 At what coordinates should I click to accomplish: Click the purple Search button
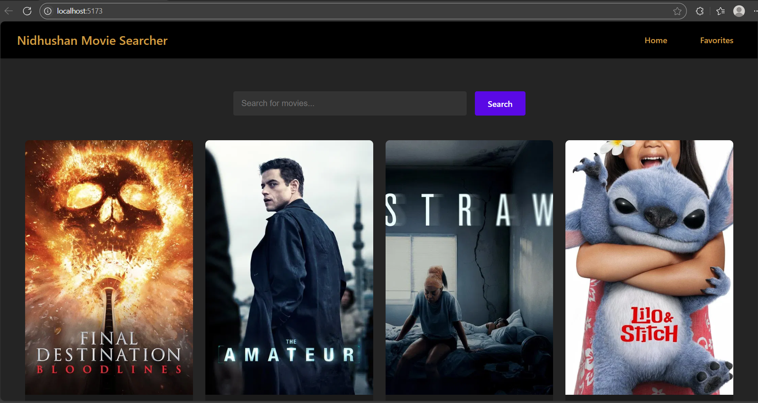click(500, 104)
